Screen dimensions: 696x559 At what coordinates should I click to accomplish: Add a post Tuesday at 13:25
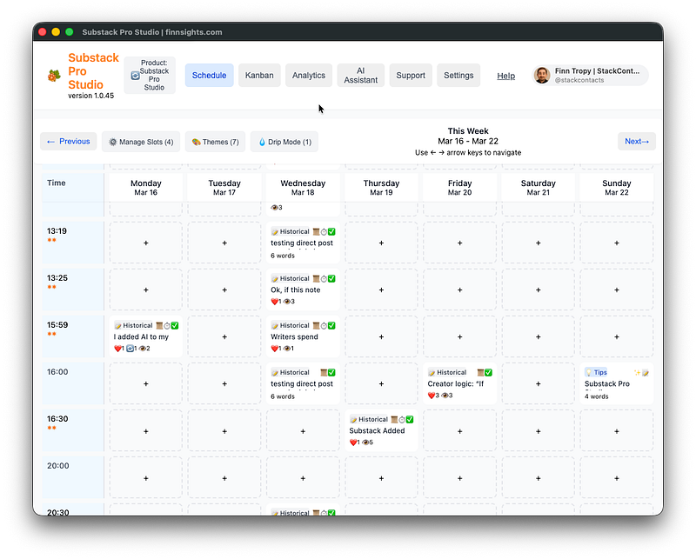pos(224,290)
